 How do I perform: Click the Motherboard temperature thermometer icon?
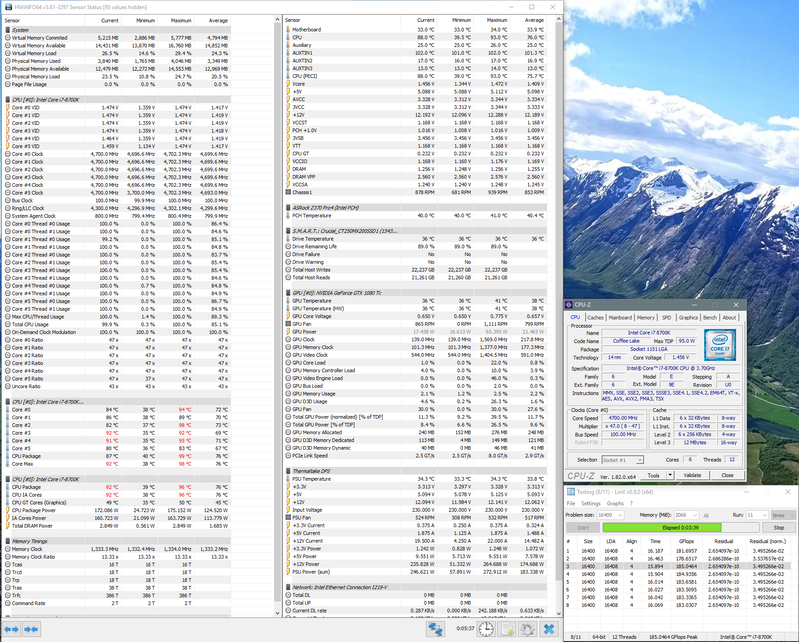point(288,30)
